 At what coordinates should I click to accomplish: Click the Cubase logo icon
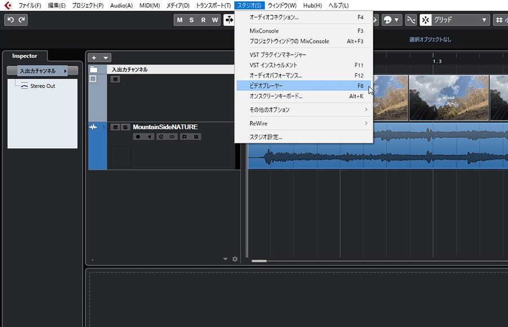8,5
